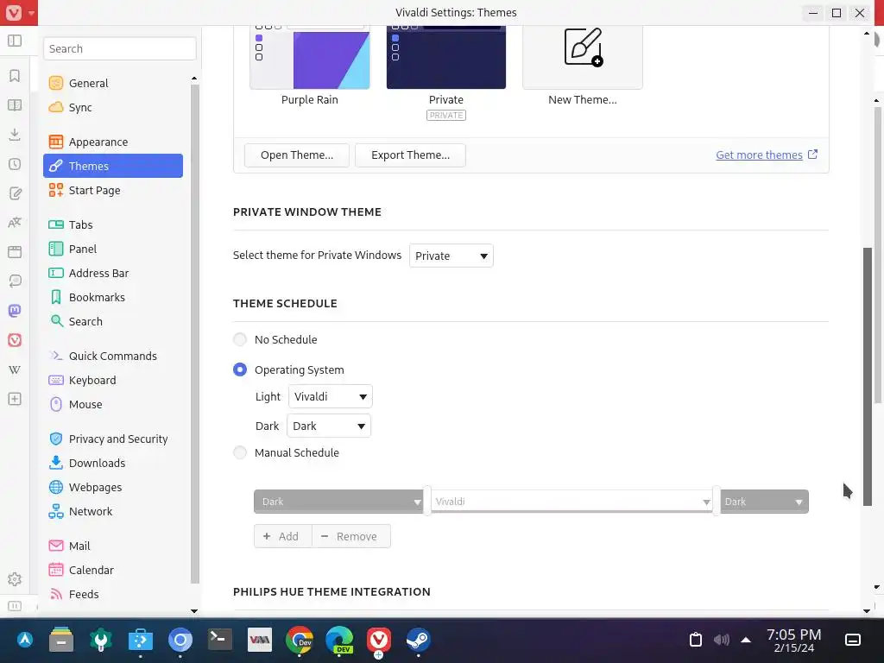Click the New Theme pencil icon
The height and width of the screenshot is (663, 884).
[583, 47]
